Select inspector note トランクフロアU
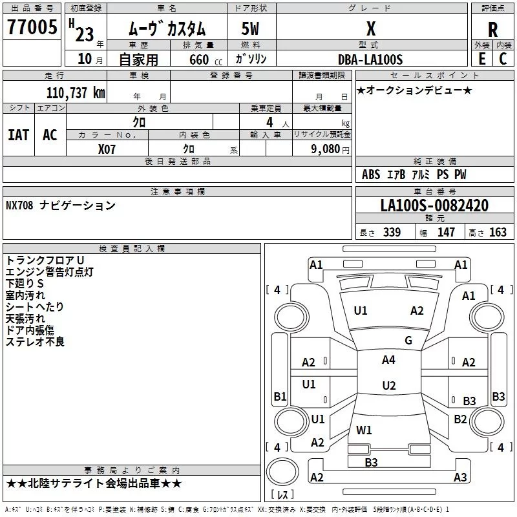This screenshot has width=517, height=517. 45,260
